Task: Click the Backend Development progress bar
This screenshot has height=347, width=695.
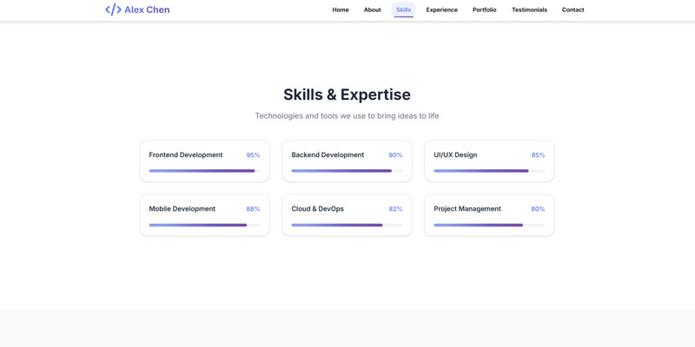Action: [347, 171]
